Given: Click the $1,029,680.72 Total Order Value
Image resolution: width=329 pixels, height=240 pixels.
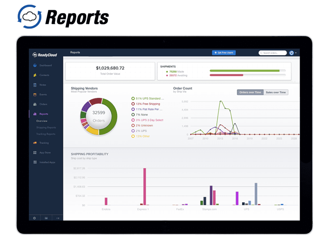Looking at the screenshot, I should pos(110,68).
